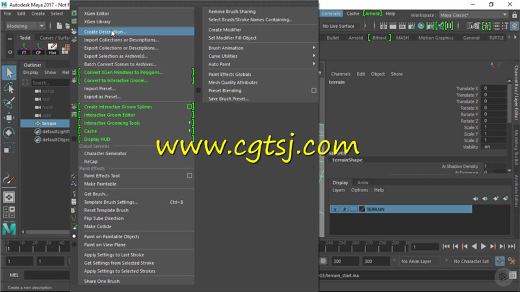
Task: Click the lock icon beside Workspace
Action: pos(514,15)
